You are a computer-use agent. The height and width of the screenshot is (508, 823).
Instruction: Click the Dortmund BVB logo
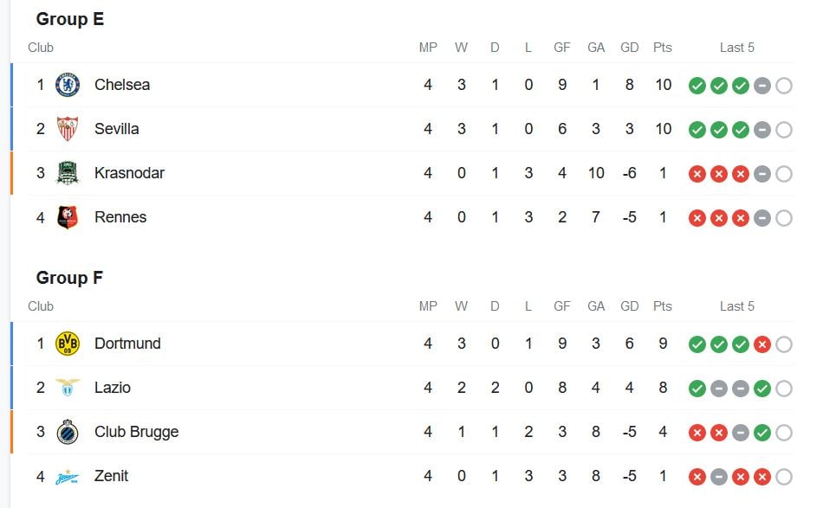68,344
